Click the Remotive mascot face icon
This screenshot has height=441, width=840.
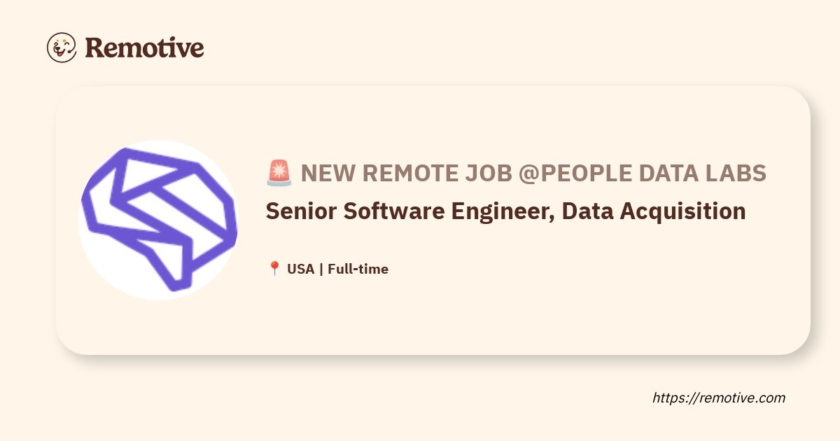point(62,48)
